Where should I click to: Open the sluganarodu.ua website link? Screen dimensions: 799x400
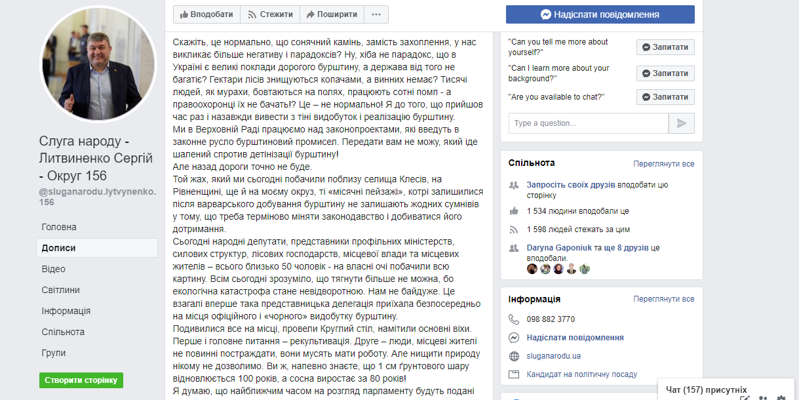tap(554, 356)
